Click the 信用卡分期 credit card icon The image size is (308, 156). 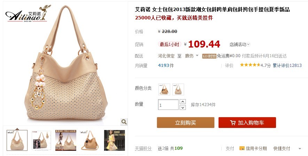click(242, 148)
